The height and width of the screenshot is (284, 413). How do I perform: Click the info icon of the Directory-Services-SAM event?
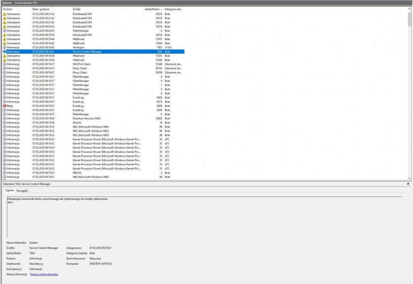[x=4, y=118]
